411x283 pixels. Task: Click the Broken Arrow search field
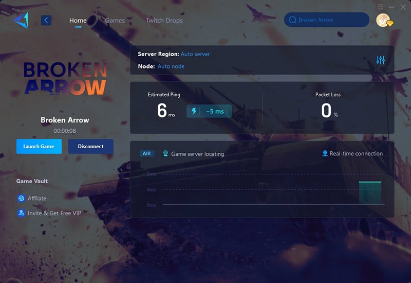[x=327, y=20]
